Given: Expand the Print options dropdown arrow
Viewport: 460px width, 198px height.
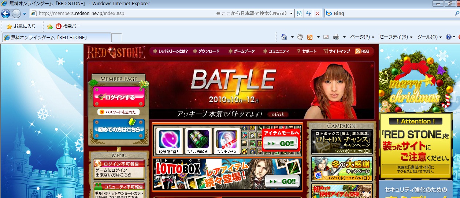Looking at the screenshot, I should coord(345,37).
